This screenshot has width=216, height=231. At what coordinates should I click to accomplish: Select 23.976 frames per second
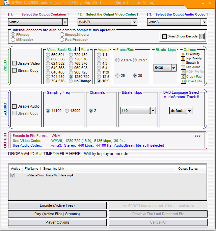(117, 60)
